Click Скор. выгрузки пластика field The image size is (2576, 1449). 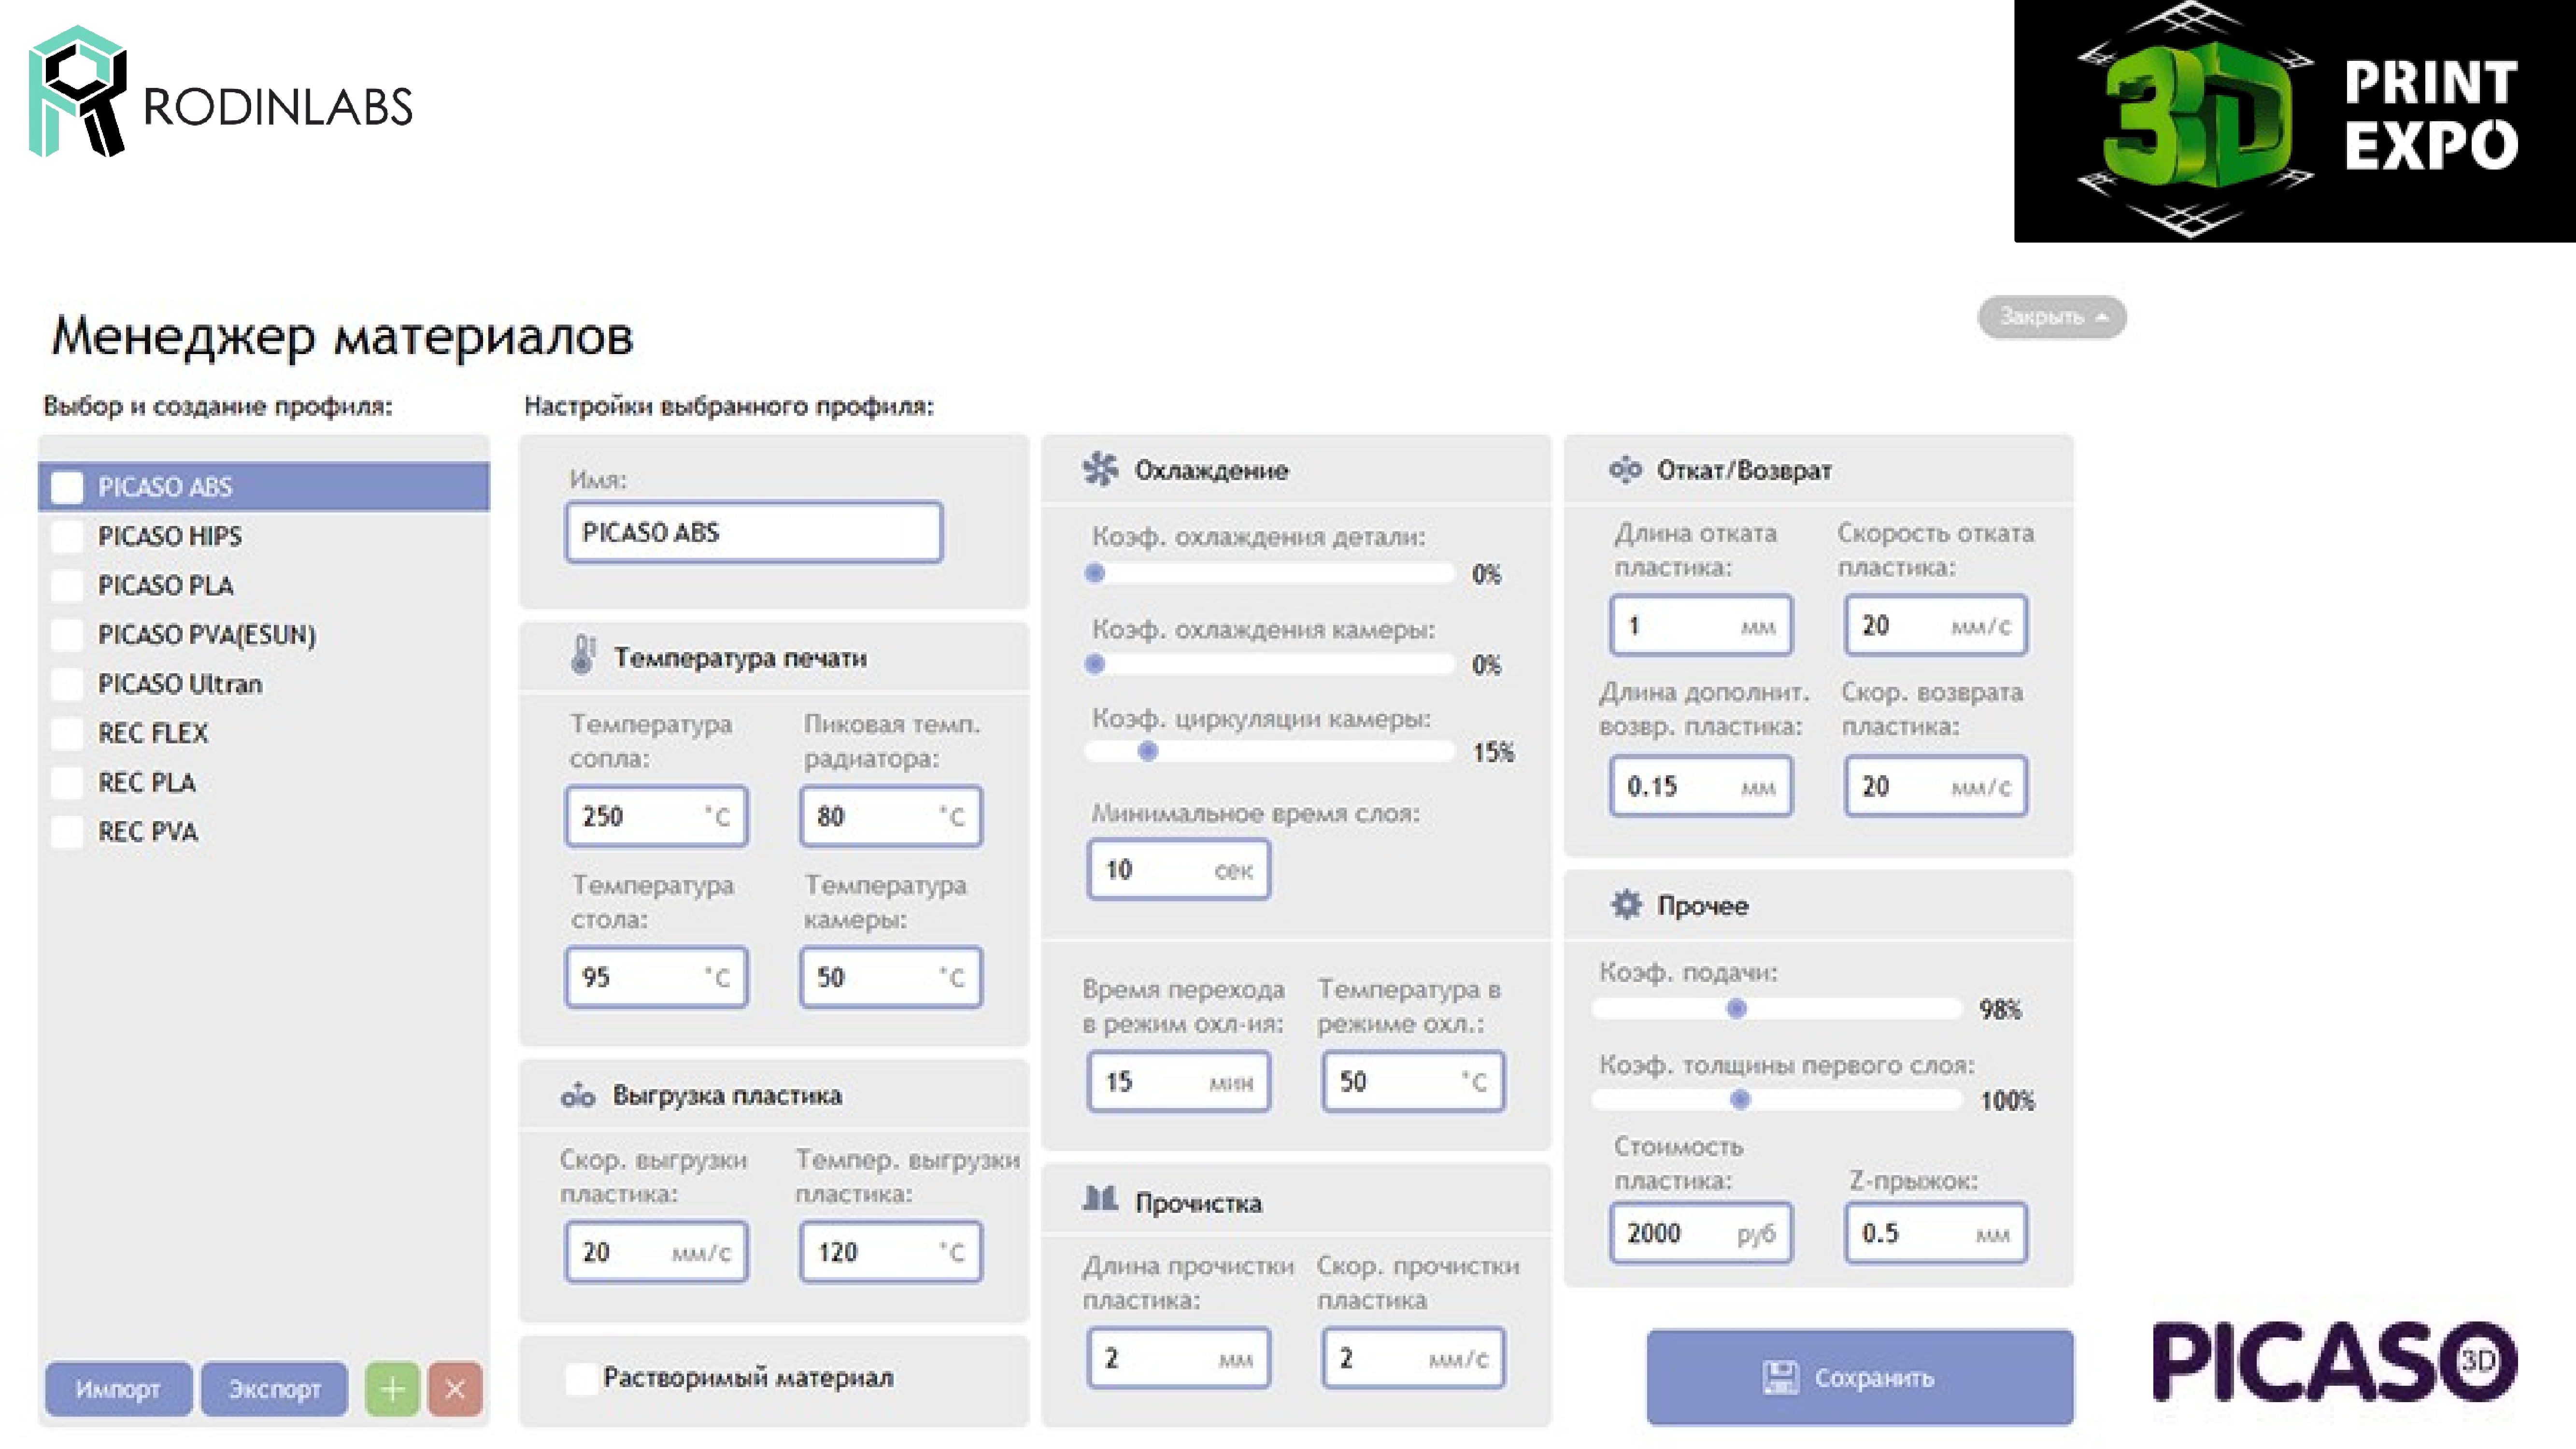coord(656,1252)
